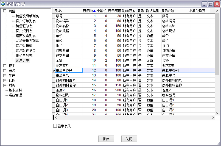221x146 pixels.
Task: Click the 关闭 button
Action: pyautogui.click(x=129, y=139)
